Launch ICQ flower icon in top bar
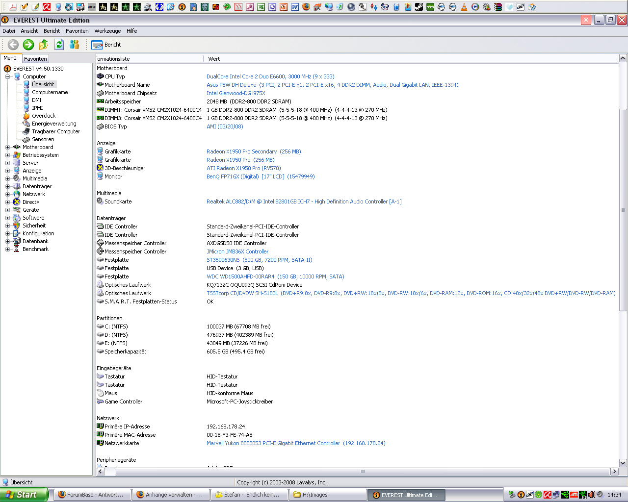 click(x=228, y=7)
